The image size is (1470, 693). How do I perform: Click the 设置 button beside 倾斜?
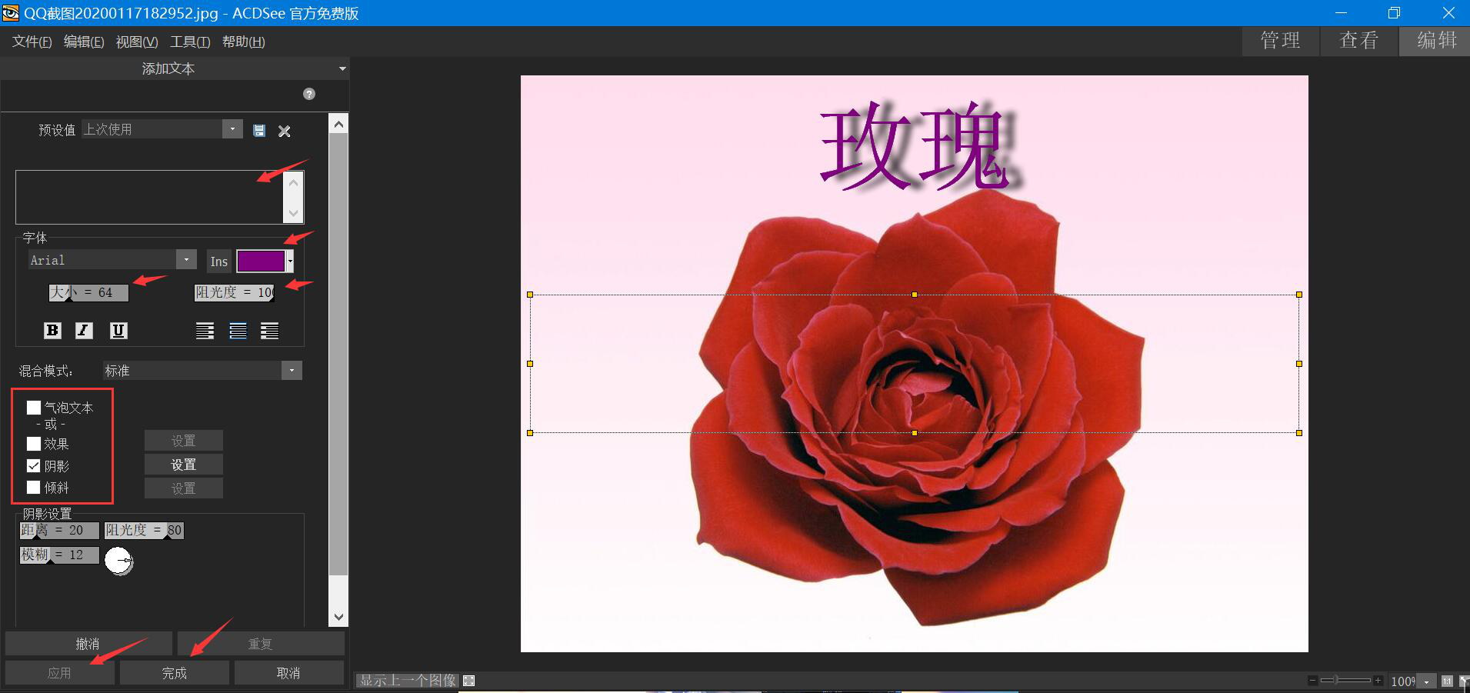(184, 488)
